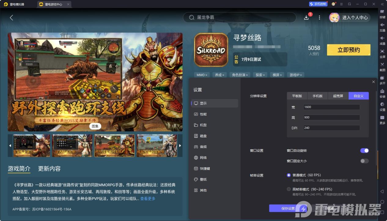This screenshot has height=221, width=387.
Task: Click the 立即预约 button
Action: [x=349, y=50]
